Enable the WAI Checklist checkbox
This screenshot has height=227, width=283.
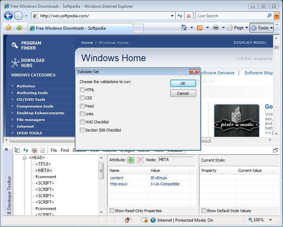click(82, 122)
